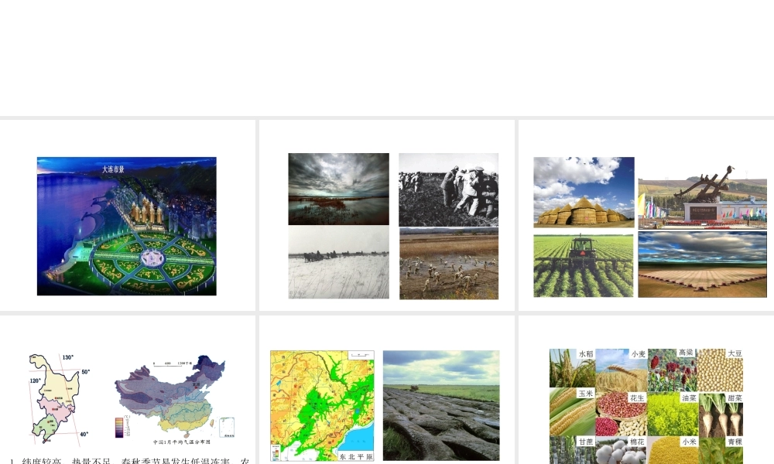Select the 东北平原 terrain map
This screenshot has height=464, width=774.
[322, 406]
